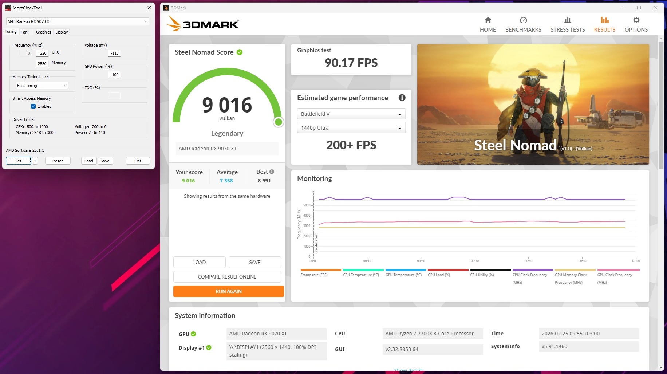
Task: Click the GPU Memory Clock Frequency yellow swatch
Action: 575,270
